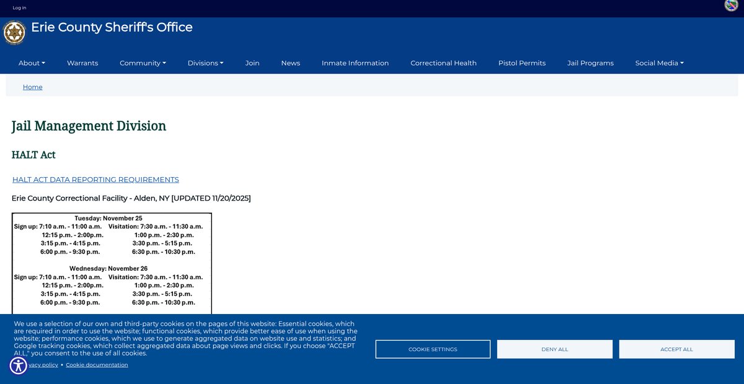Screen dimensions: 744x384
Task: Open the HALT ACT DATA REPORTING REQUIREMENTS link
Action: click(x=95, y=180)
